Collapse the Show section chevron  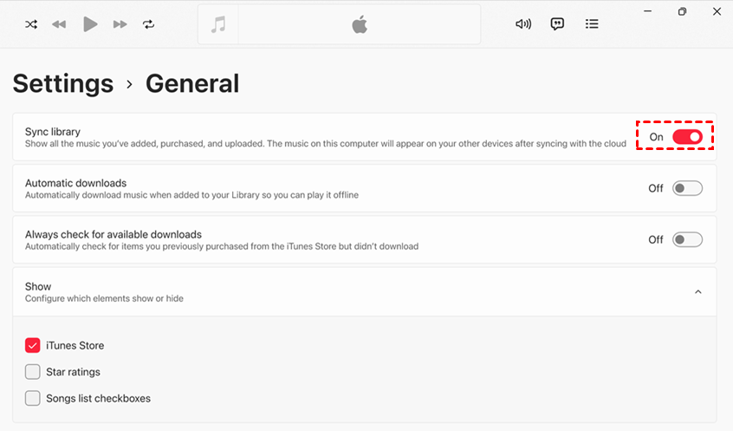pos(698,292)
